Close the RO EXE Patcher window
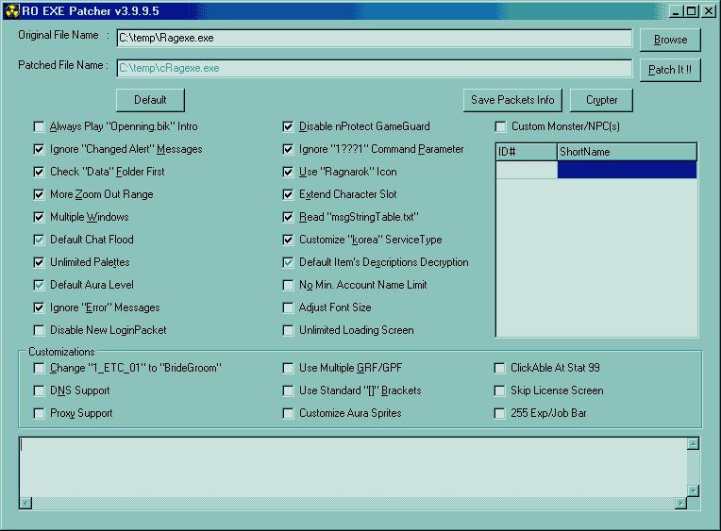The width and height of the screenshot is (721, 531). click(x=708, y=11)
